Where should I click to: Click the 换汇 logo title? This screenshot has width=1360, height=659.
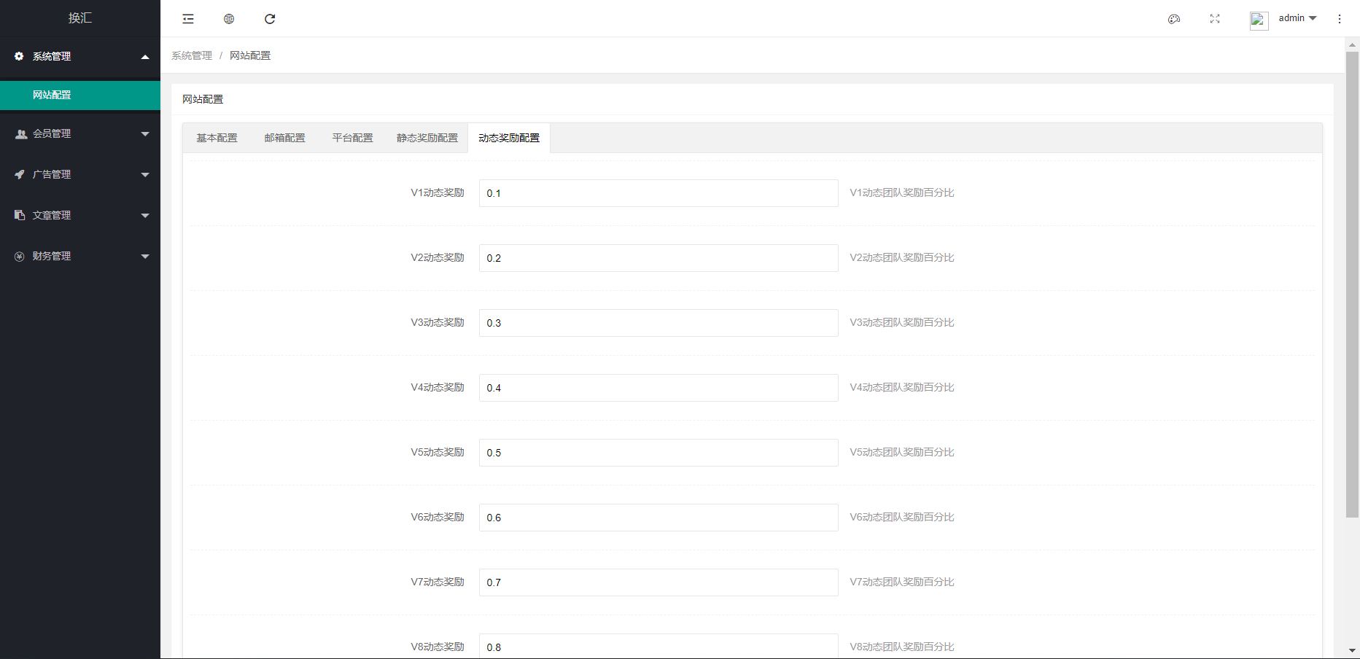tap(80, 18)
